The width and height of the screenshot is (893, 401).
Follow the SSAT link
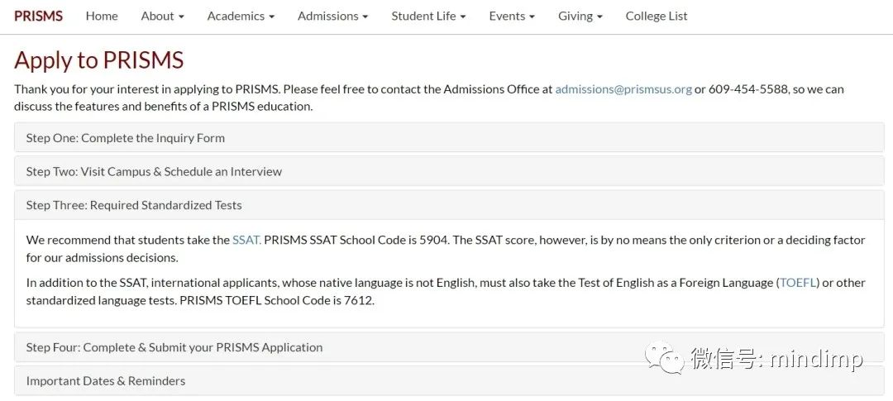pos(246,240)
